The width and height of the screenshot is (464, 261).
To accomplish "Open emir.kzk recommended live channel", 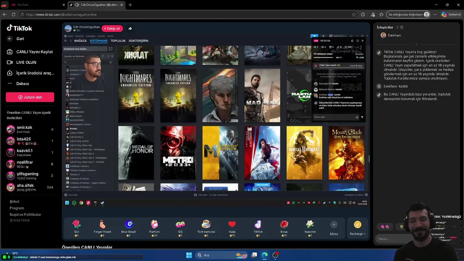I will pyautogui.click(x=30, y=129).
